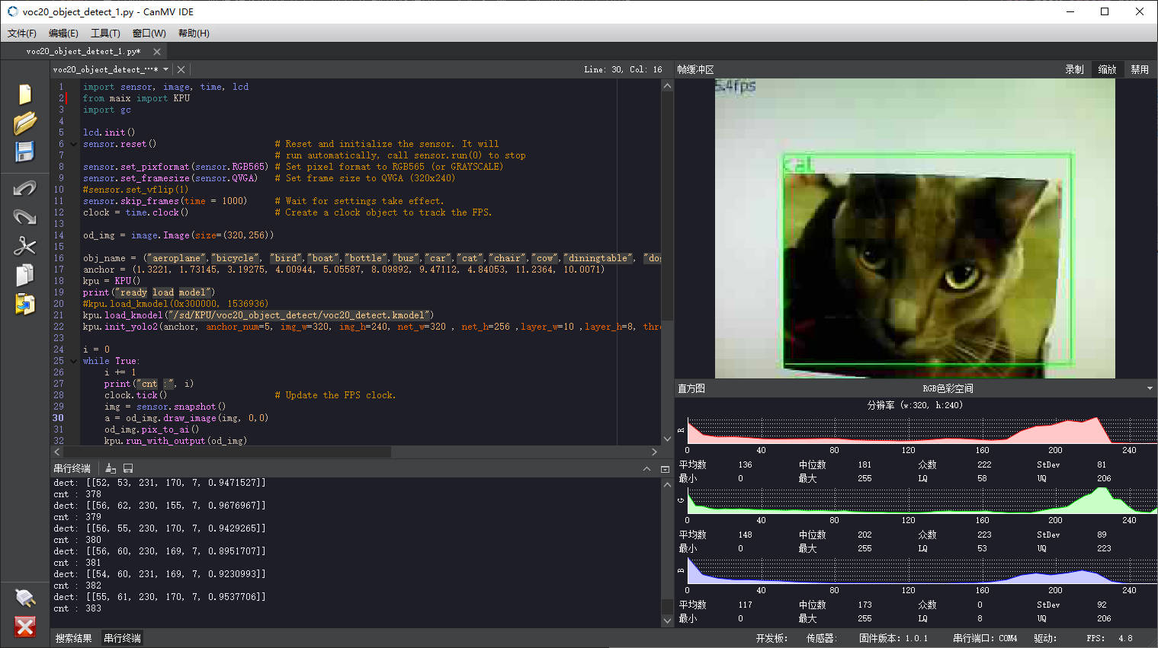Toggle the 禁用 disable framebuffer button
Viewport: 1158px width, 648px height.
coord(1140,69)
